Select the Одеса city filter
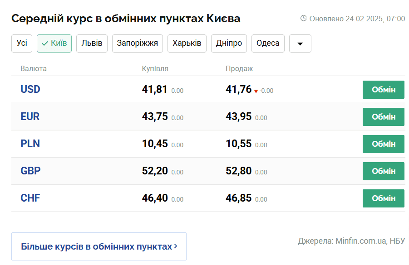 tap(268, 43)
